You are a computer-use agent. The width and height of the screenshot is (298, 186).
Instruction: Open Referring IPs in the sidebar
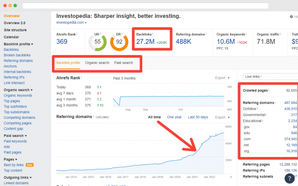click(x=14, y=77)
